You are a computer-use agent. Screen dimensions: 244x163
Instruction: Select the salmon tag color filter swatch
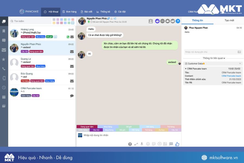pyautogui.click(x=73, y=20)
